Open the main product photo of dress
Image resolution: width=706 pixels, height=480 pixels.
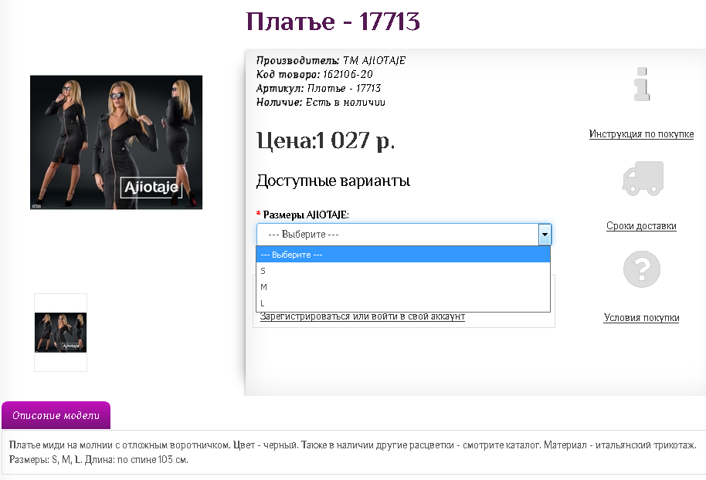[x=116, y=142]
